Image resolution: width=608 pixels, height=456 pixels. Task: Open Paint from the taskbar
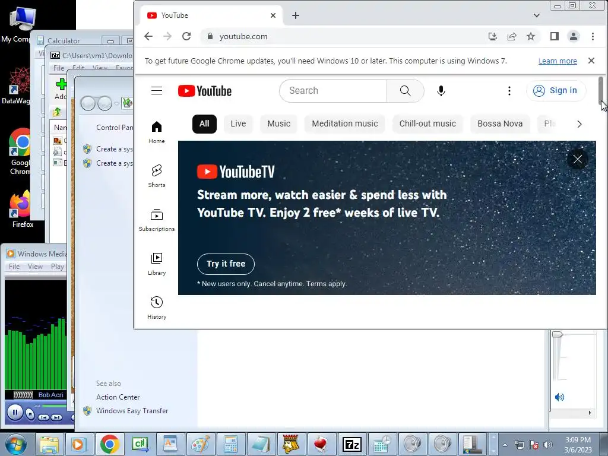coord(201,444)
